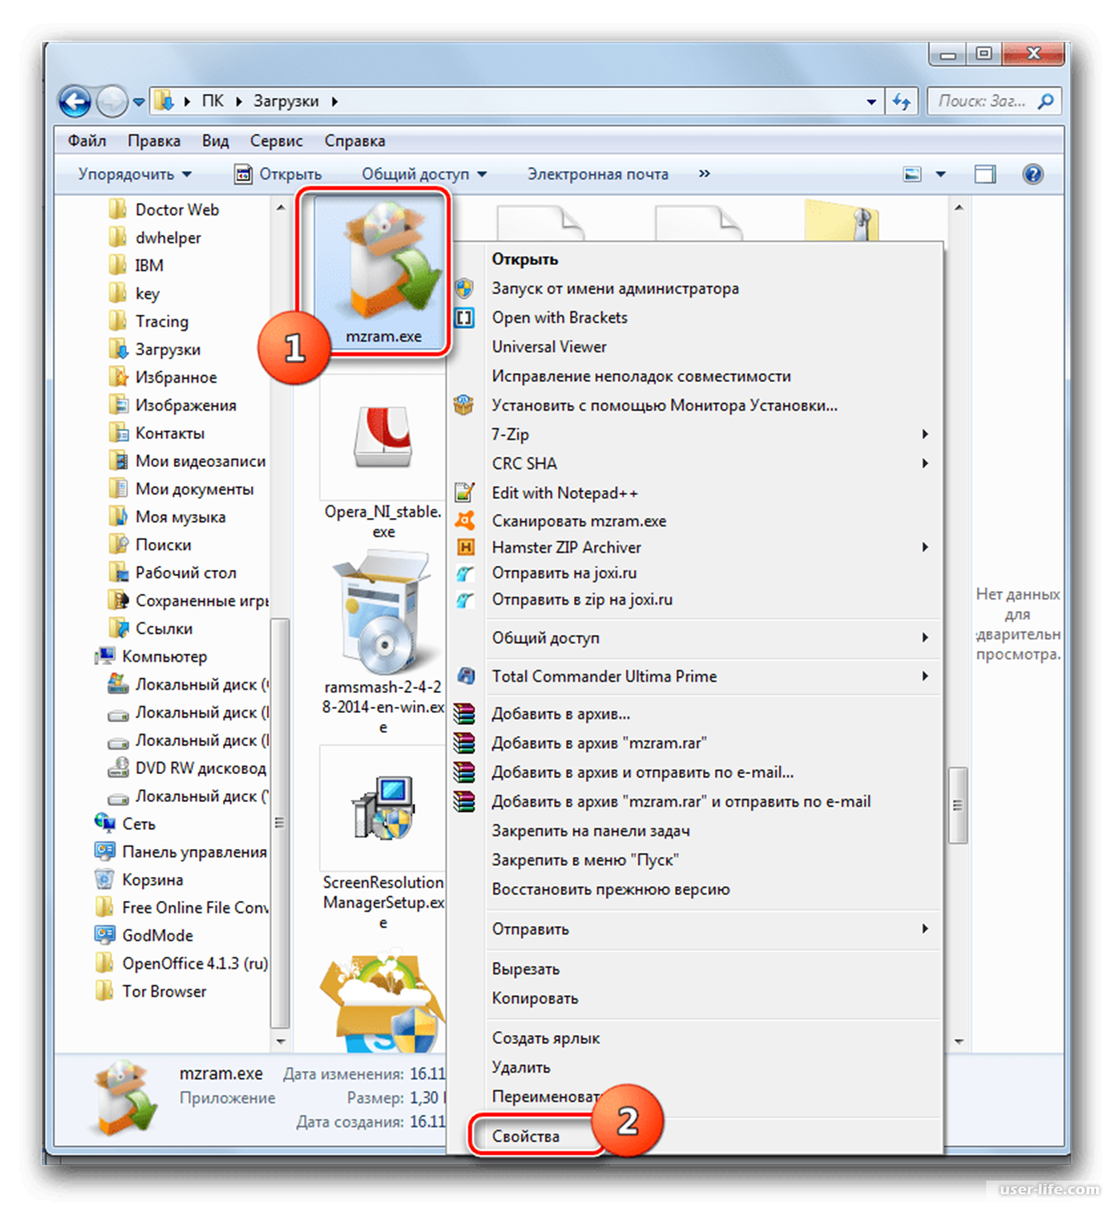Click the Brackets icon in context menu
Viewport: 1113px width, 1207px height.
(464, 318)
